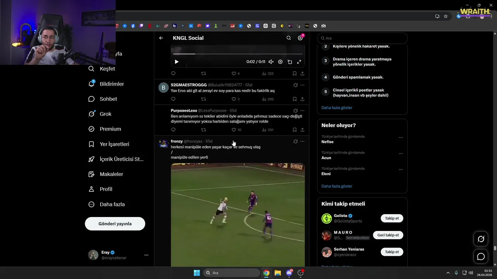The image size is (497, 279).
Task: Open Keşfet in the sidebar
Action: [102, 69]
